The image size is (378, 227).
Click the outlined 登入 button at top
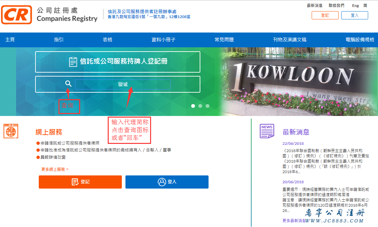point(355,15)
